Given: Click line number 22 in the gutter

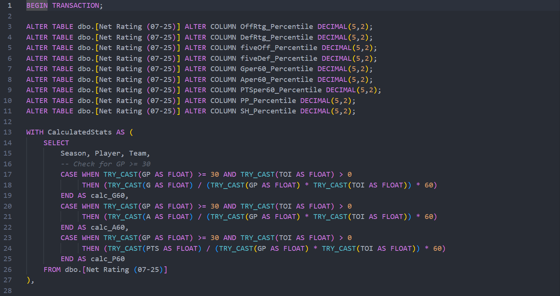Looking at the screenshot, I should click(8, 227).
